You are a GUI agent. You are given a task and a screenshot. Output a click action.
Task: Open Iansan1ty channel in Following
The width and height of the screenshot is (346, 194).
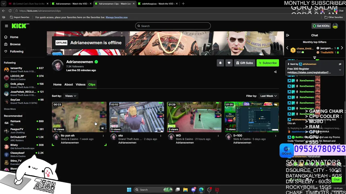tap(24, 70)
